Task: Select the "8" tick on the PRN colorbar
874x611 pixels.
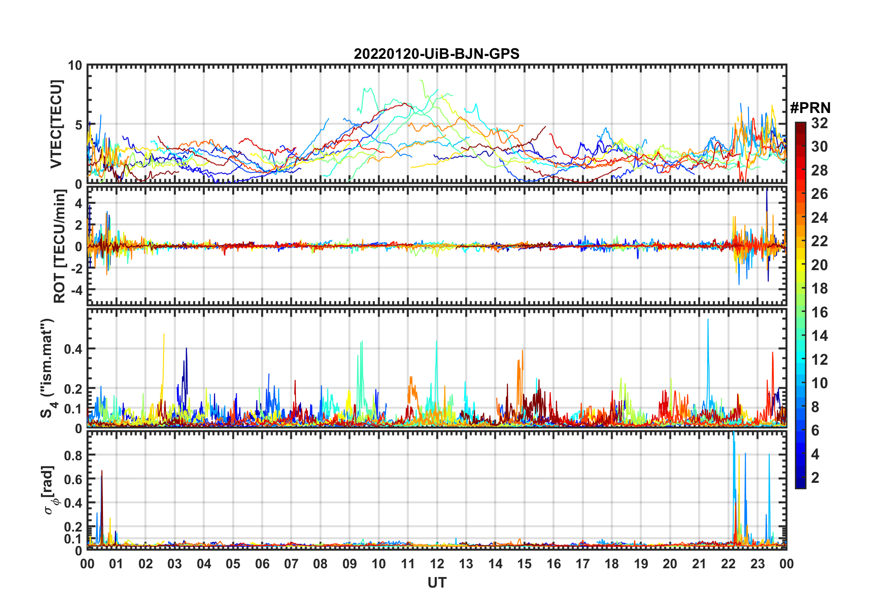Action: point(815,407)
